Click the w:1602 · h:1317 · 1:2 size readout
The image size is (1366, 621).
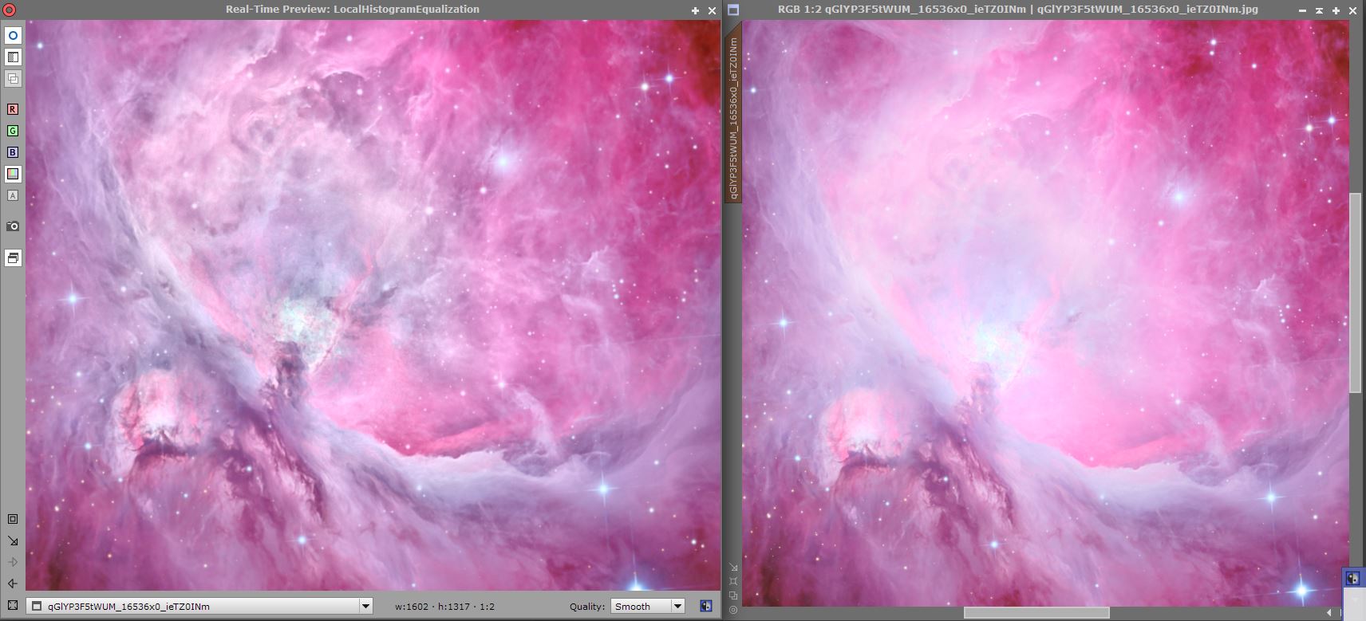click(444, 607)
